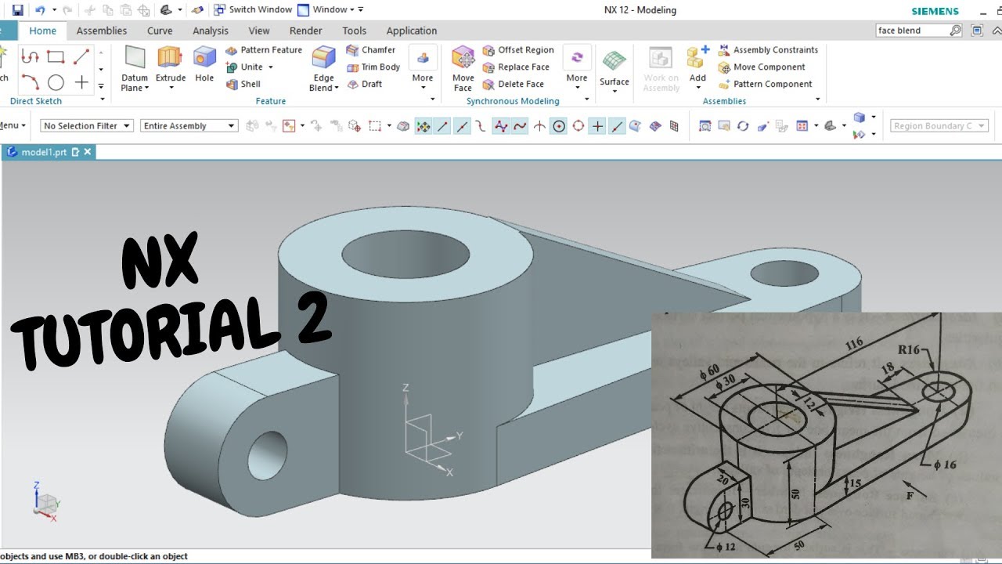Toggle the Quadrant Point snap option
Screen dimensions: 1002x564
tap(578, 126)
